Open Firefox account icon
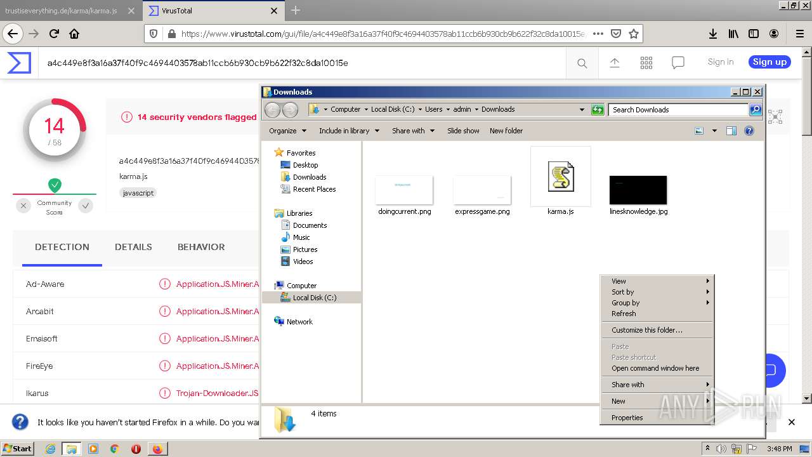This screenshot has height=457, width=812. pyautogui.click(x=774, y=34)
